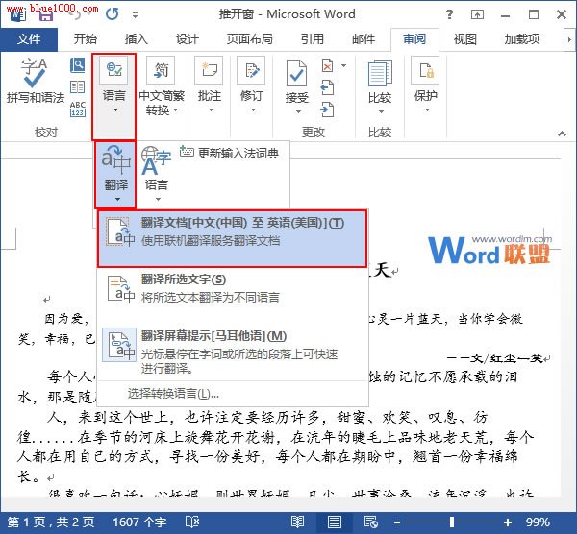This screenshot has width=577, height=534.
Task: Click the Spelling and Grammar check icon
Action: coord(35,72)
